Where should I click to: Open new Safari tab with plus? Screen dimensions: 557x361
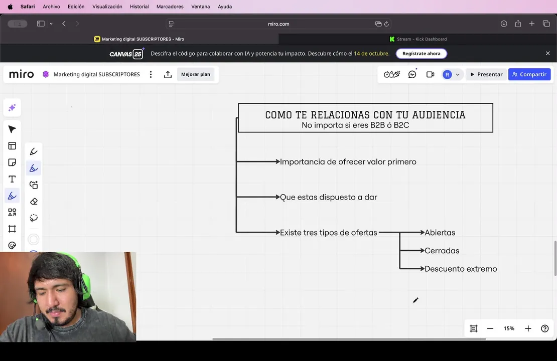(x=532, y=24)
